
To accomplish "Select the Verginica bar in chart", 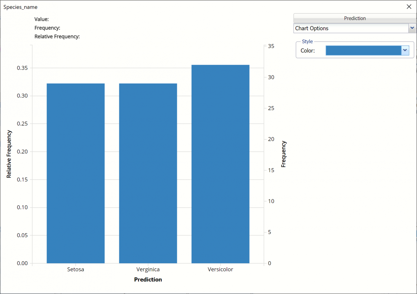I will click(148, 173).
